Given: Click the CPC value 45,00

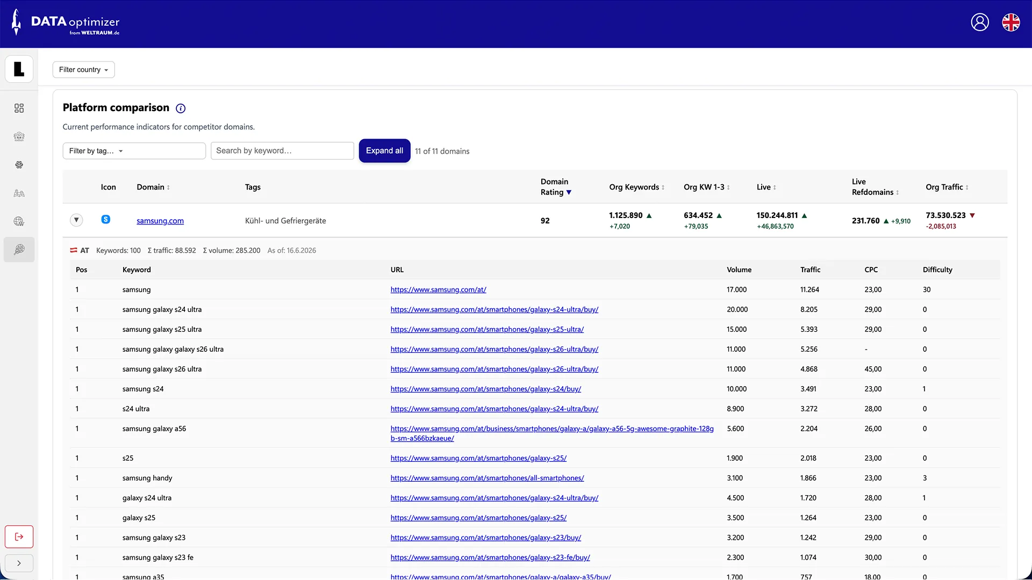Looking at the screenshot, I should pos(873,369).
